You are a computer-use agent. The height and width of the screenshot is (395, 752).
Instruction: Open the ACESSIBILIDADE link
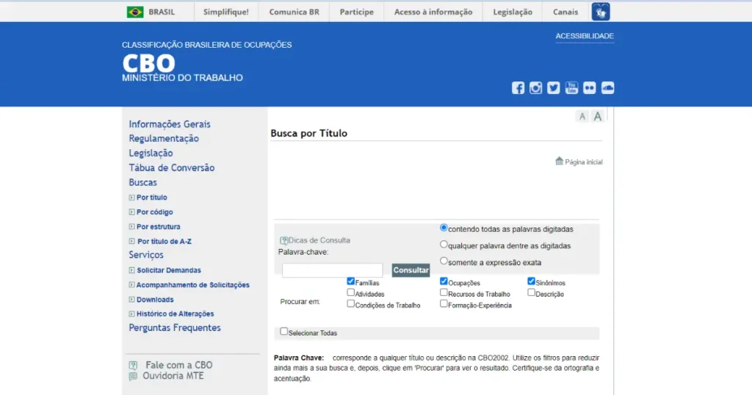coord(585,36)
